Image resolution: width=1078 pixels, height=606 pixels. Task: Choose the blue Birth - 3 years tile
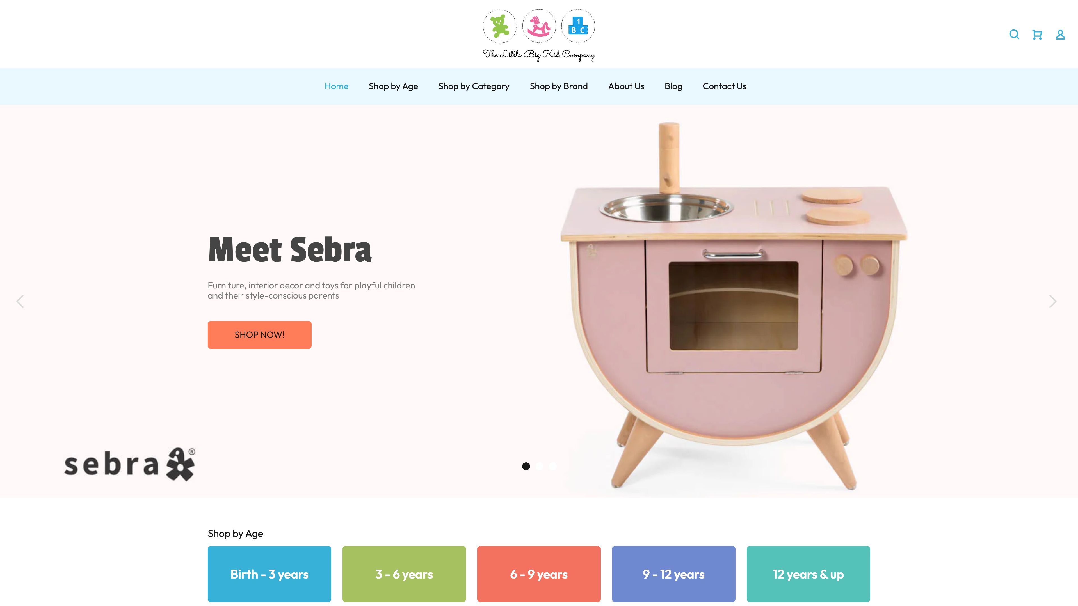pyautogui.click(x=269, y=574)
